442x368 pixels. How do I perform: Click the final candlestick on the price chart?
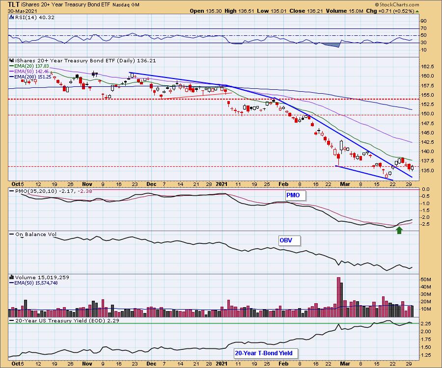pyautogui.click(x=412, y=168)
